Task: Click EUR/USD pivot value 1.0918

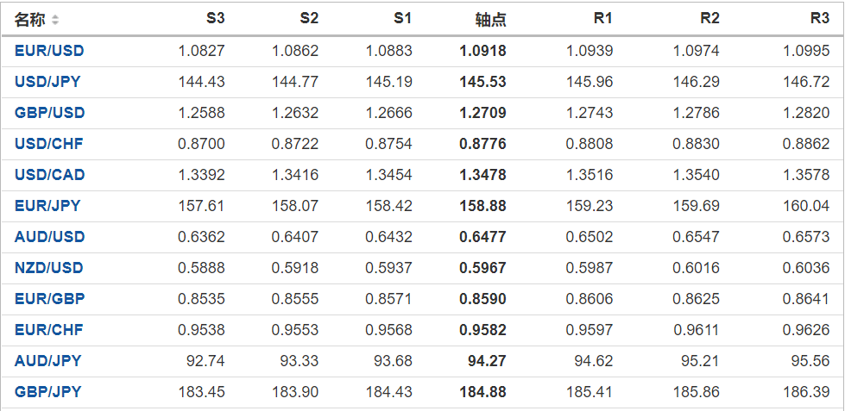Action: click(483, 51)
